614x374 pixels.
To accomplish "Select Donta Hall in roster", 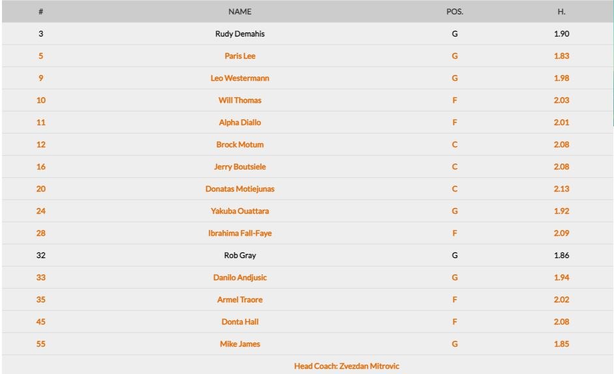I will 239,322.
